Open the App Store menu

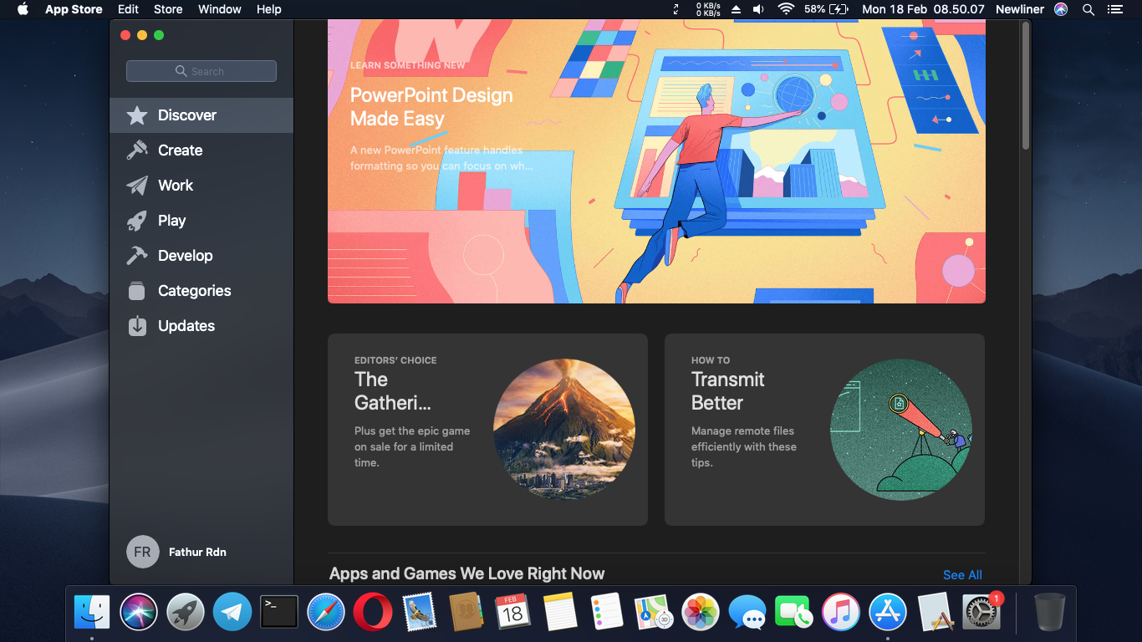[x=74, y=9]
